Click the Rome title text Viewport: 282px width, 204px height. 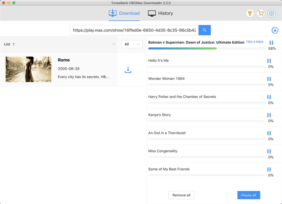coord(64,60)
